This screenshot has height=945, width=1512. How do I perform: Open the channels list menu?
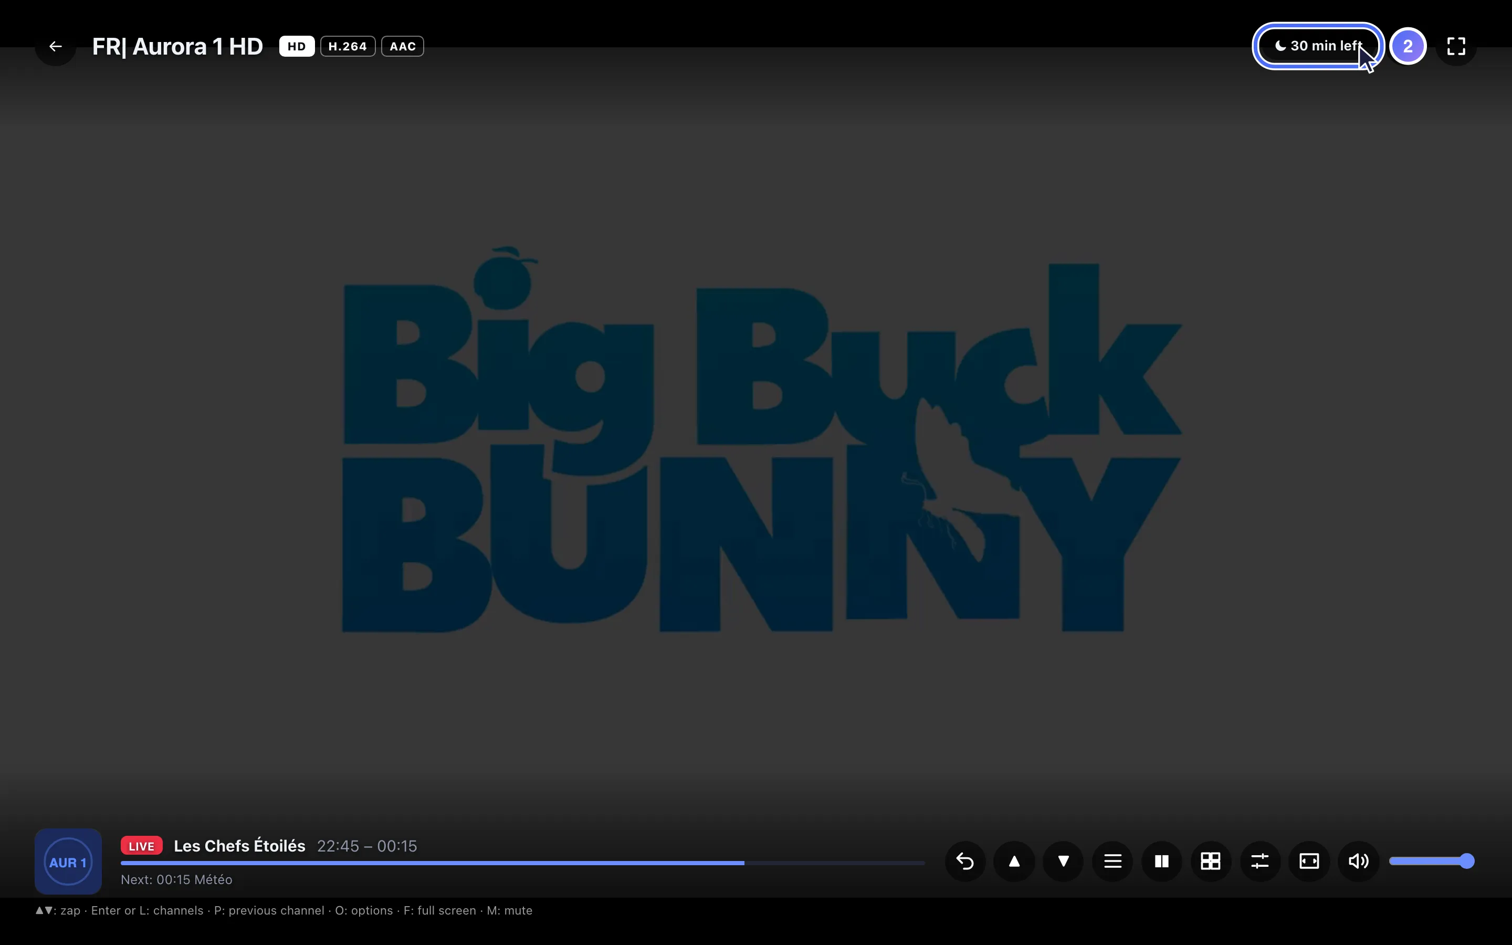click(x=1113, y=861)
